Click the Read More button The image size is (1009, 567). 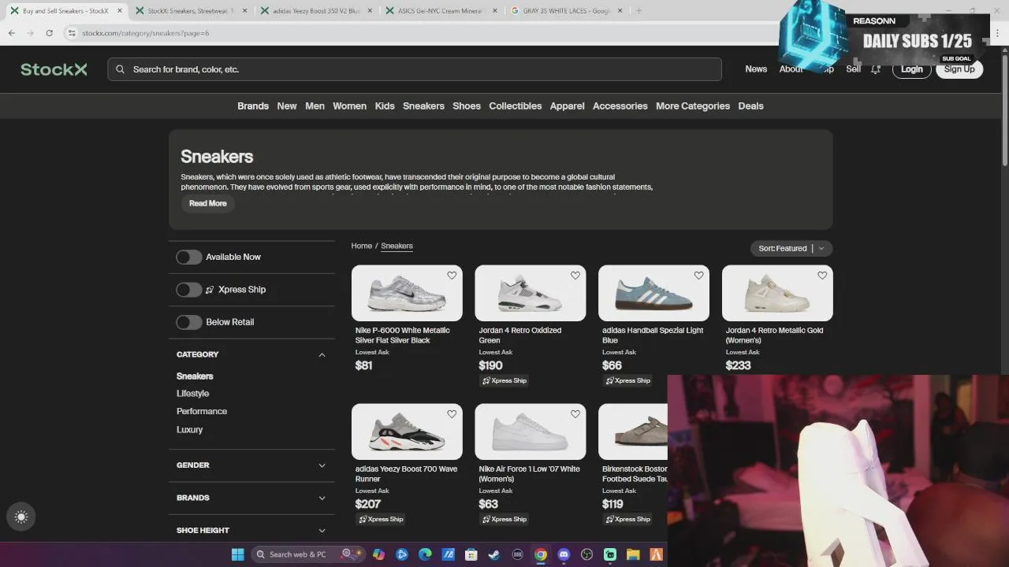(208, 204)
